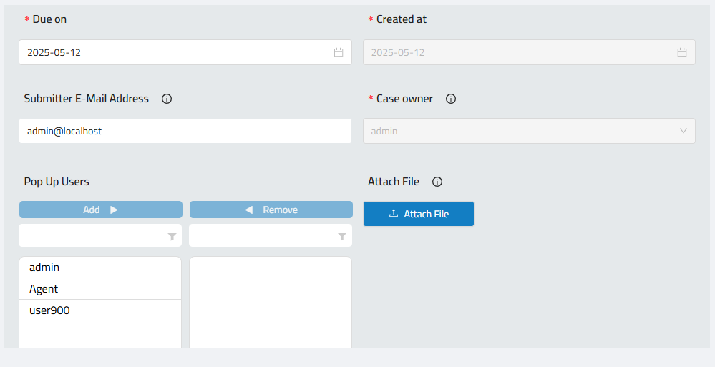Click the Remove button for Pop Up Users
Image resolution: width=715 pixels, height=367 pixels.
(x=271, y=210)
